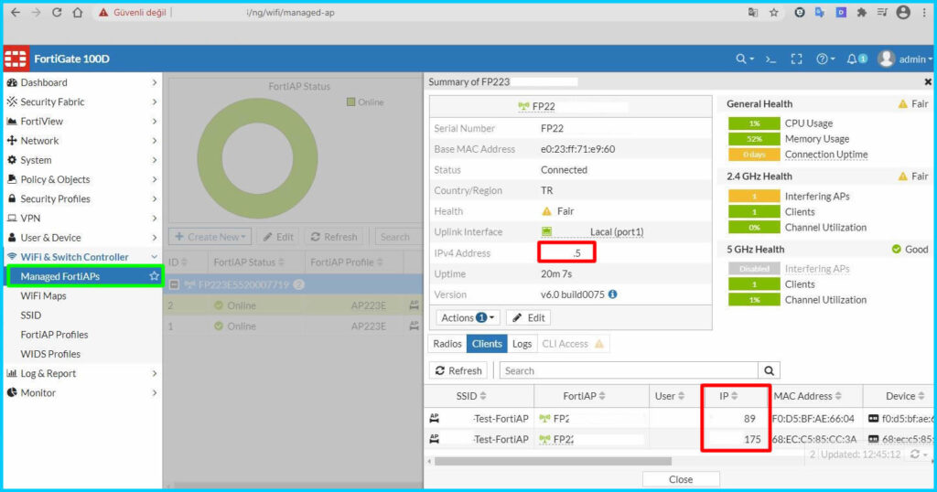Click the CLI Access warning triangle icon
The image size is (937, 492).
click(599, 344)
